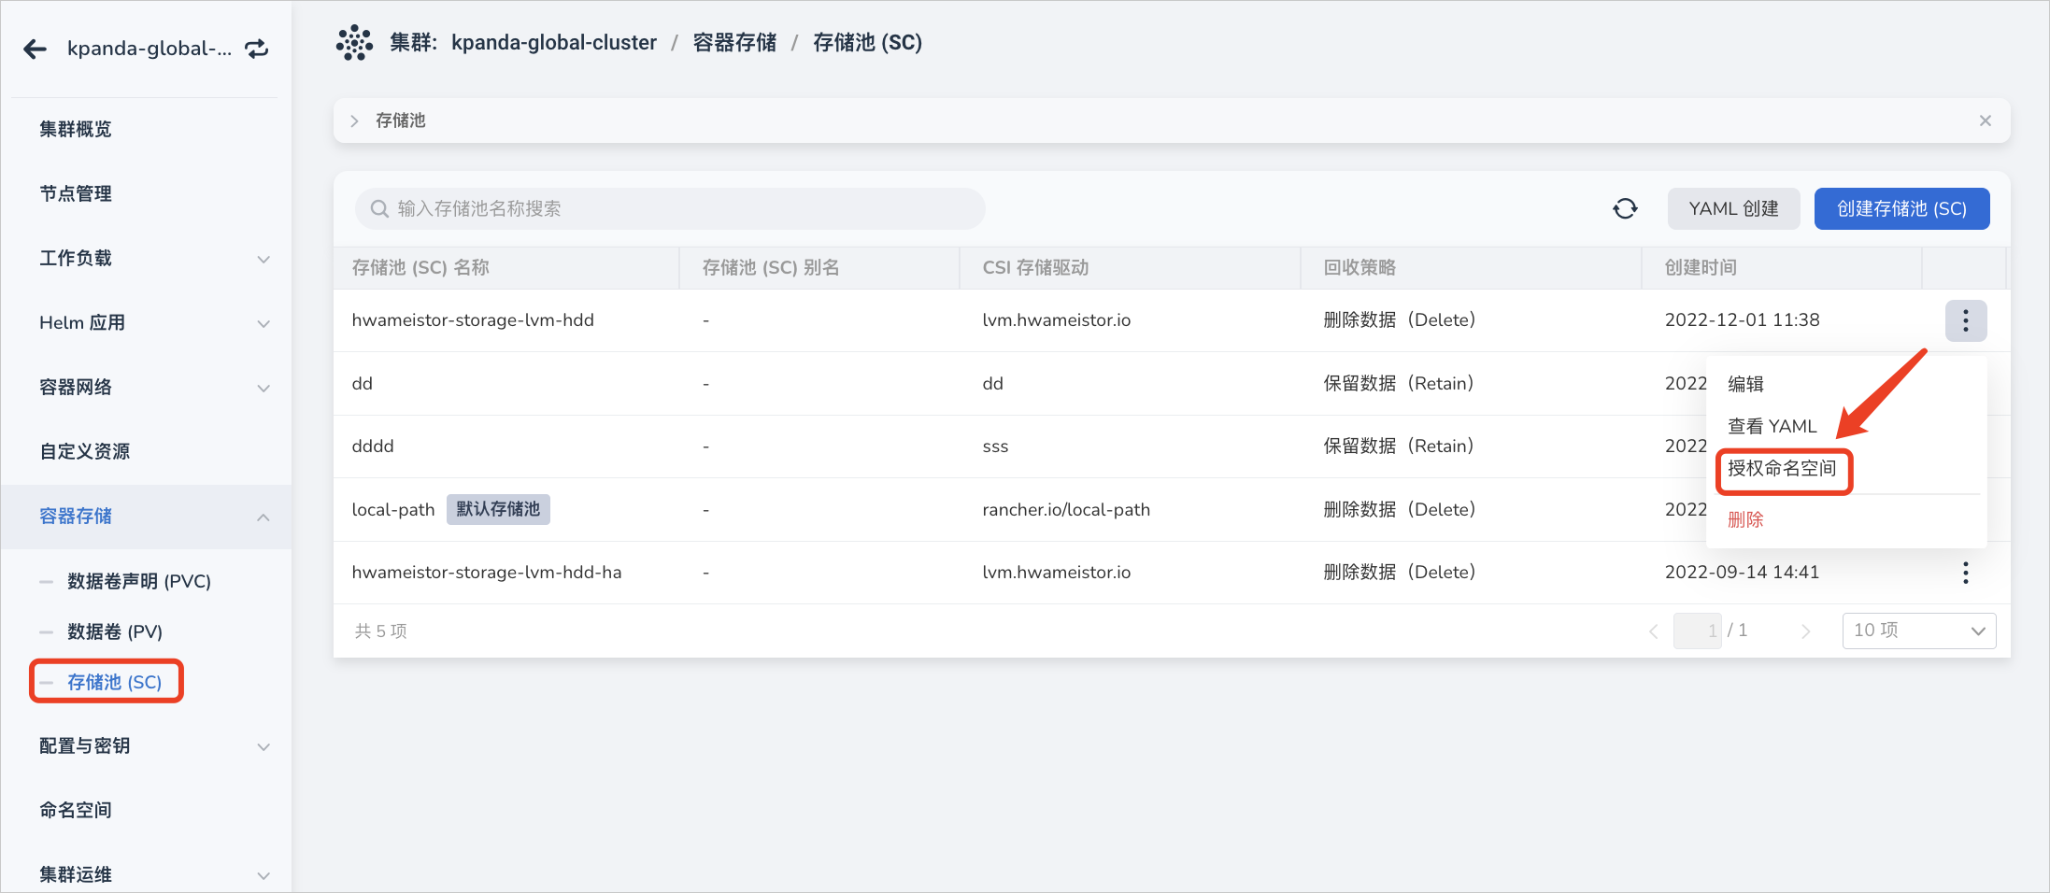Open the 10 项 page size dropdown
Image resolution: width=2050 pixels, height=893 pixels.
(x=1919, y=631)
